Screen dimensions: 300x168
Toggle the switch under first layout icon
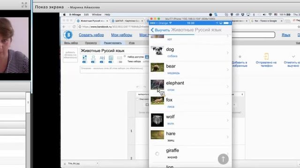coord(84,62)
